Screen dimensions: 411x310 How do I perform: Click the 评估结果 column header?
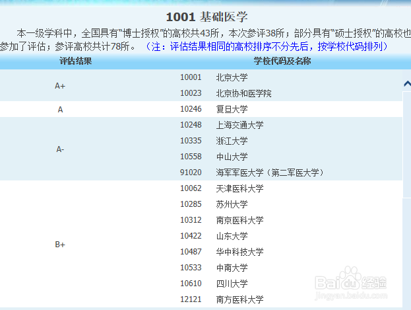coord(75,61)
